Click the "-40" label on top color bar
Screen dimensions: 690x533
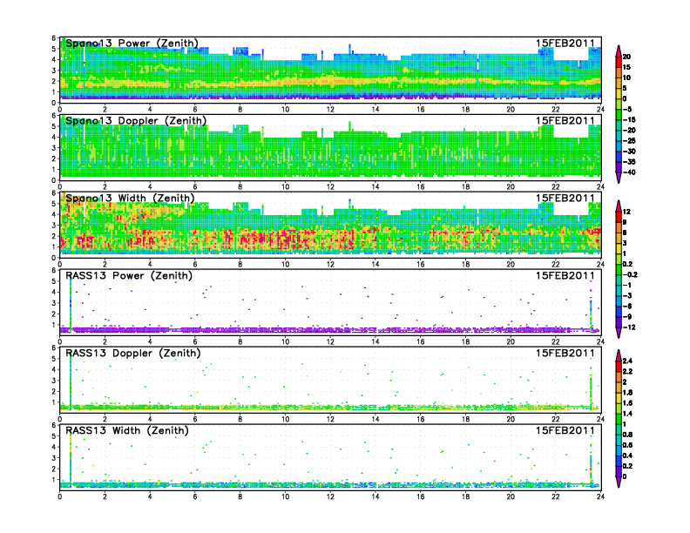(x=629, y=172)
